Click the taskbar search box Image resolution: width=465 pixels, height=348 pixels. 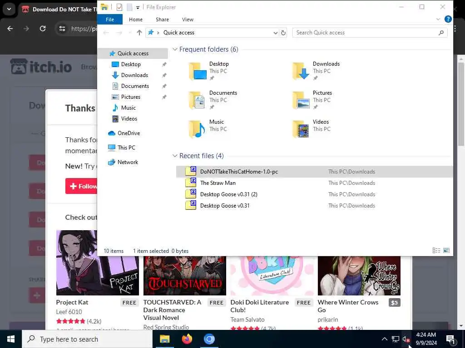(x=87, y=339)
